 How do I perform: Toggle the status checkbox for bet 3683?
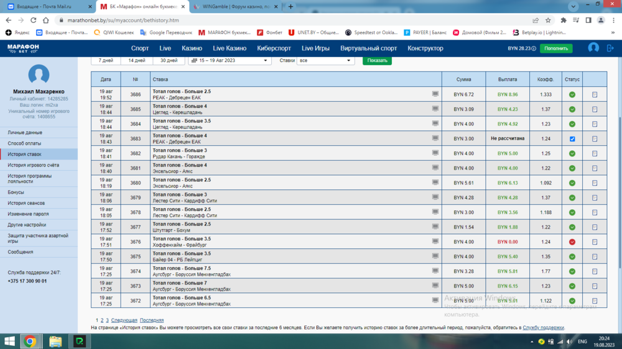(572, 139)
